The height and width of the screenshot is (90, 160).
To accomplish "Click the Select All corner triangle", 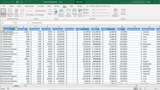I will pyautogui.click(x=2, y=27).
